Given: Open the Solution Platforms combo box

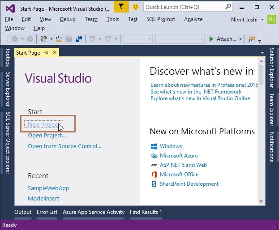Looking at the screenshot, I should (180, 39).
